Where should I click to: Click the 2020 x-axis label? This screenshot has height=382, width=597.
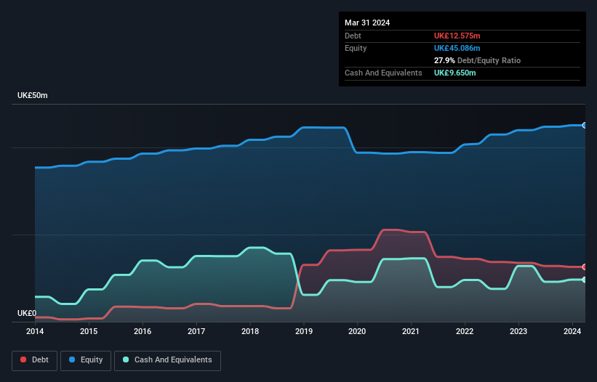(x=357, y=331)
